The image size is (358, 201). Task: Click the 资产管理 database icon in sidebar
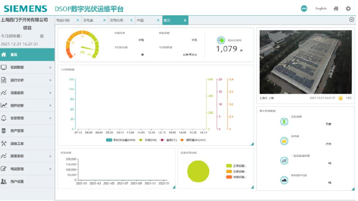point(4,131)
